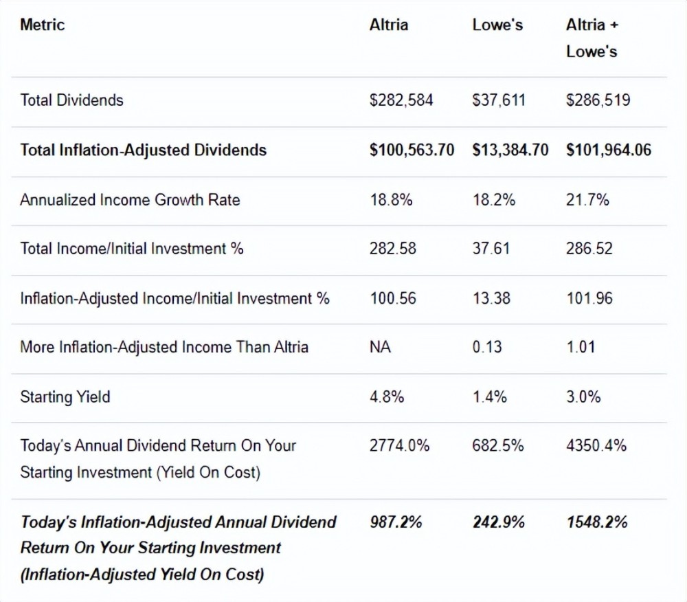Click Lowe's 242.9% inflation-adjusted yield

498,522
